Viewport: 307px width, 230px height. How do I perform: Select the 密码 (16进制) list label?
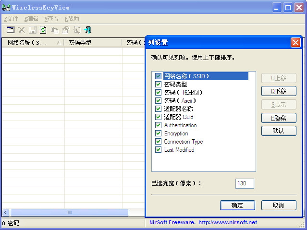click(183, 92)
